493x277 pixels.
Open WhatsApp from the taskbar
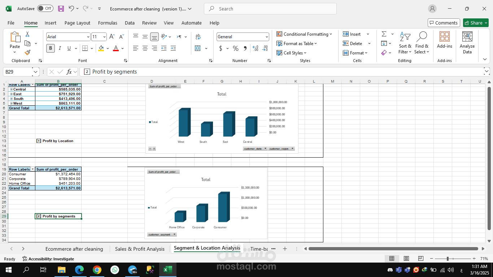115,270
